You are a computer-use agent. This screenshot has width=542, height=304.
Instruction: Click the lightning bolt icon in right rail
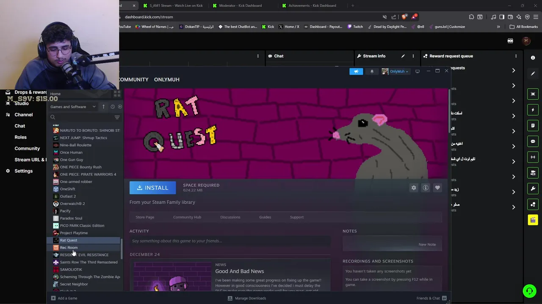[533, 110]
